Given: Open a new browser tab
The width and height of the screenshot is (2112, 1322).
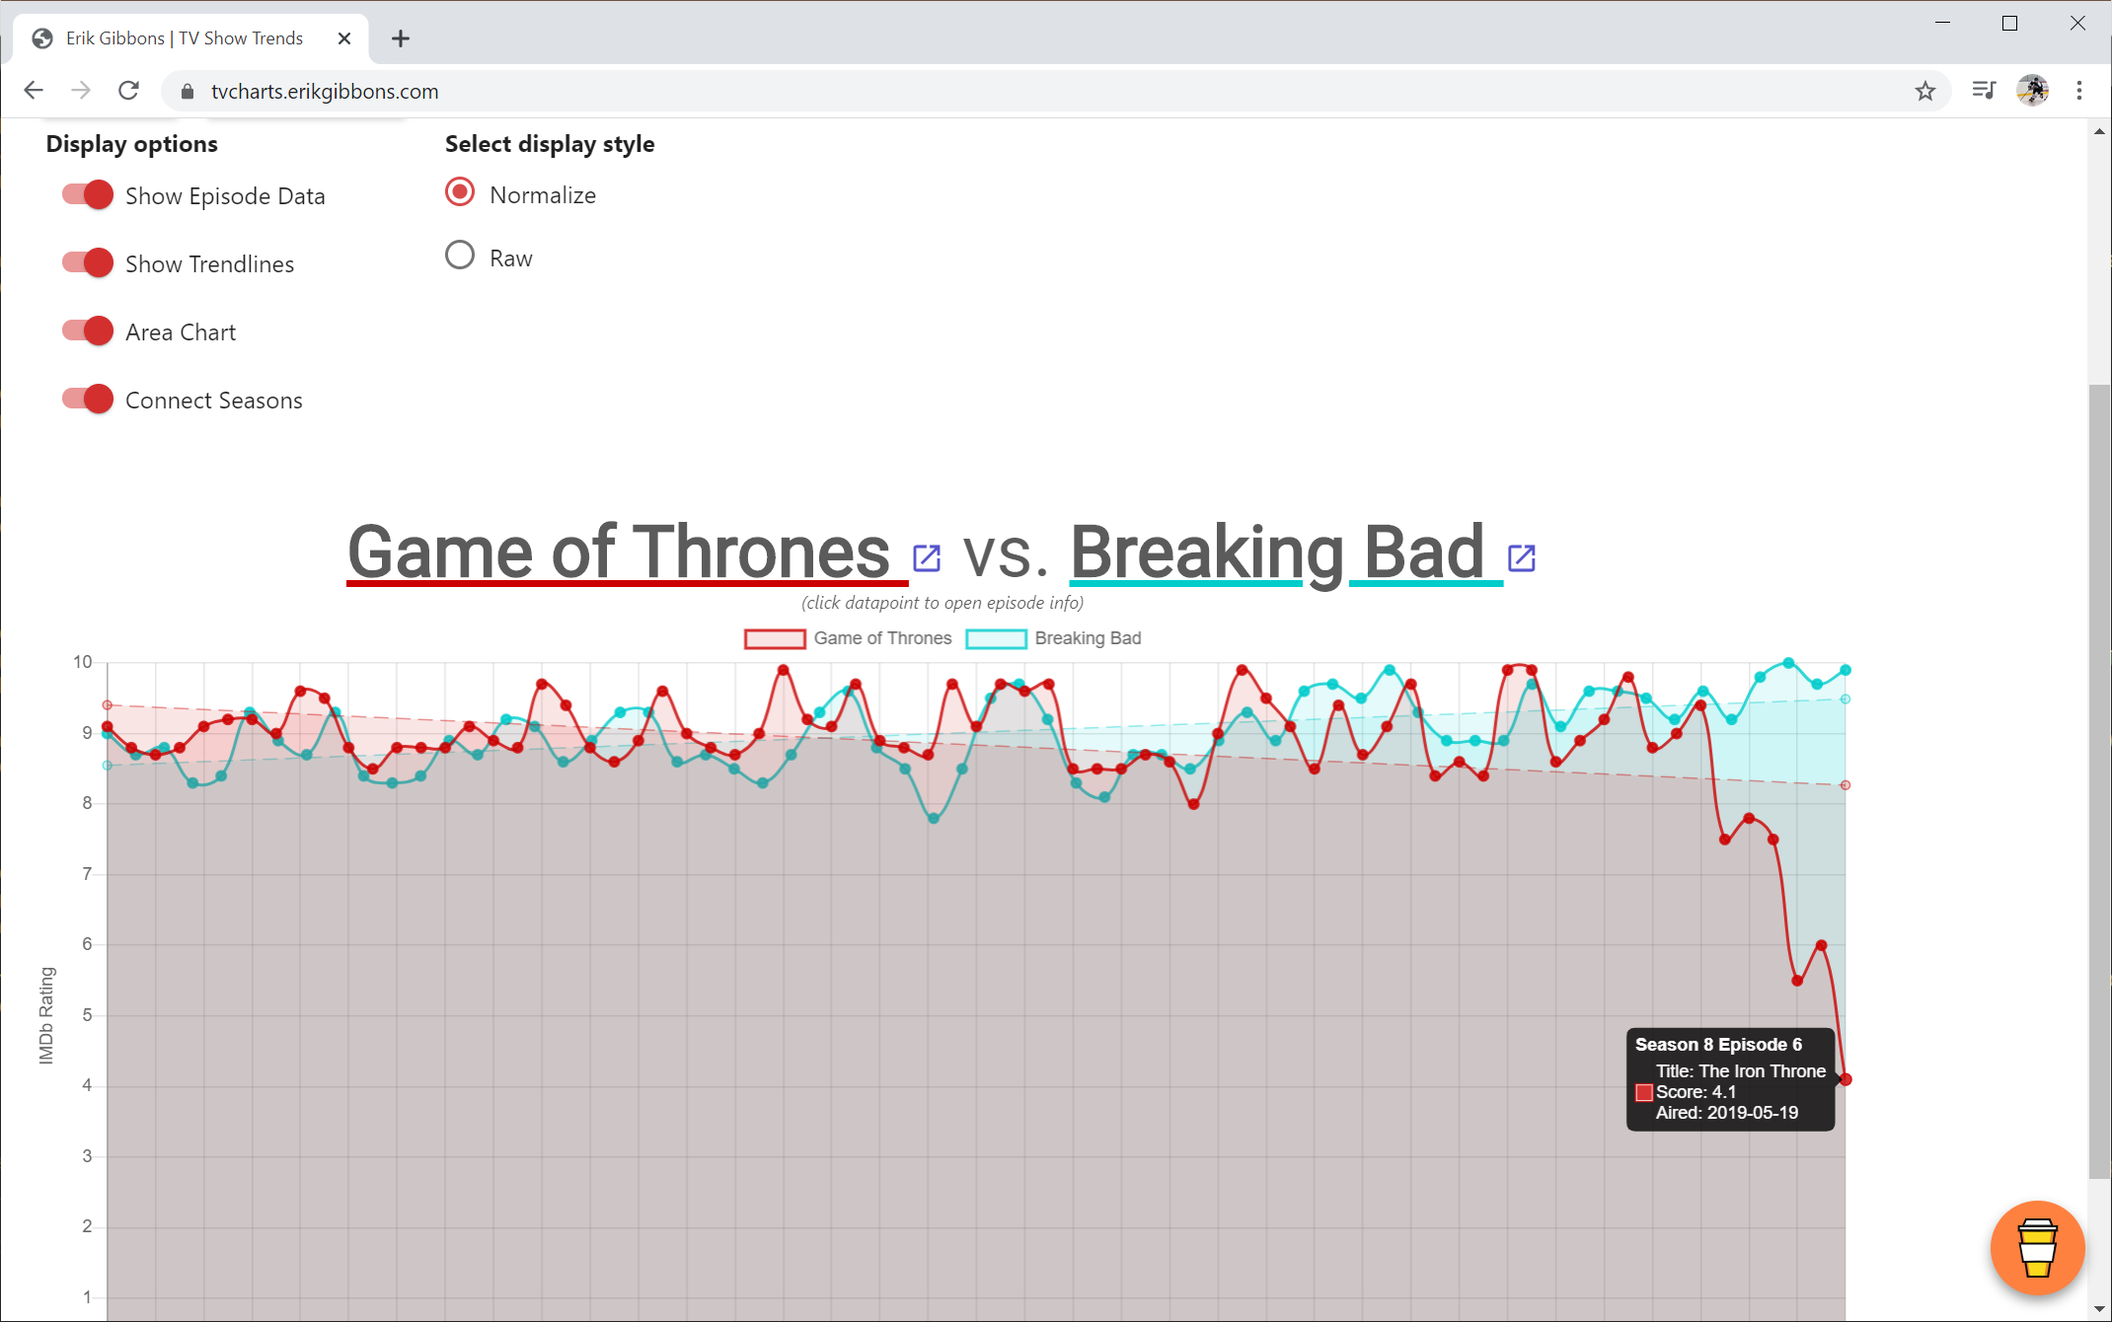Looking at the screenshot, I should [x=400, y=38].
